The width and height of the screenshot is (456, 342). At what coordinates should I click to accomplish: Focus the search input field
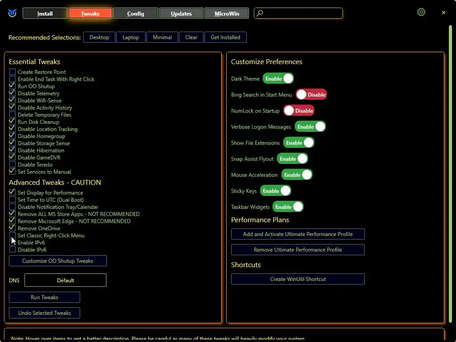pyautogui.click(x=298, y=13)
